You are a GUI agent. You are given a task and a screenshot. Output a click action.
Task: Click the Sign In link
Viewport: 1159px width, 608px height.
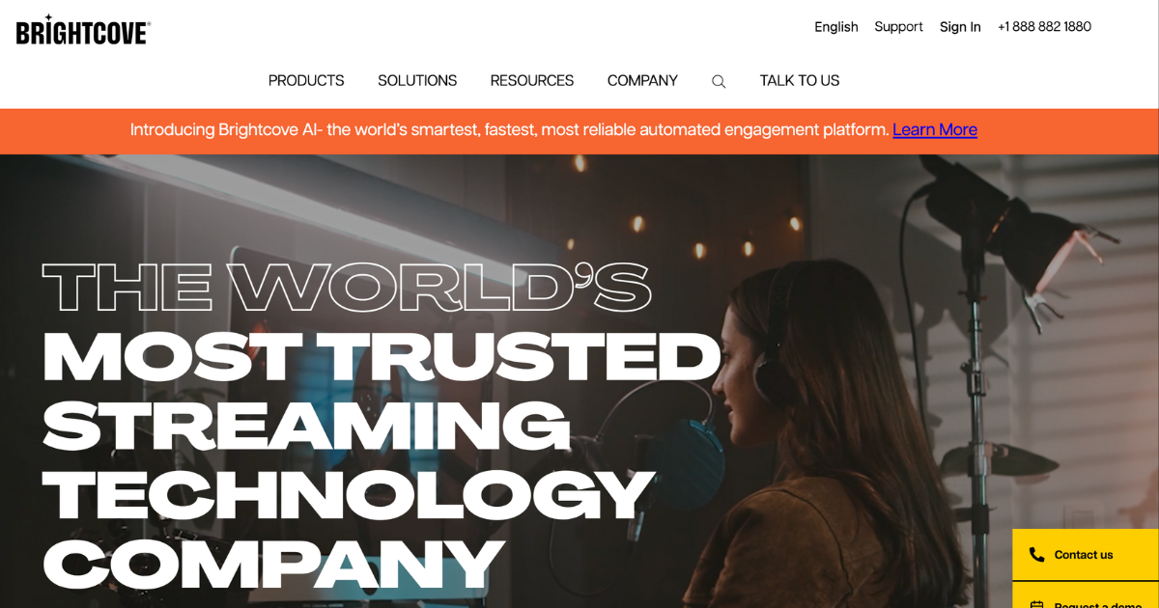(960, 27)
